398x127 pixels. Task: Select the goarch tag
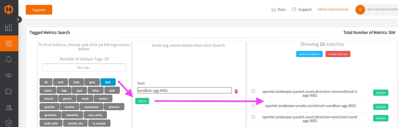pyautogui.click(x=67, y=98)
